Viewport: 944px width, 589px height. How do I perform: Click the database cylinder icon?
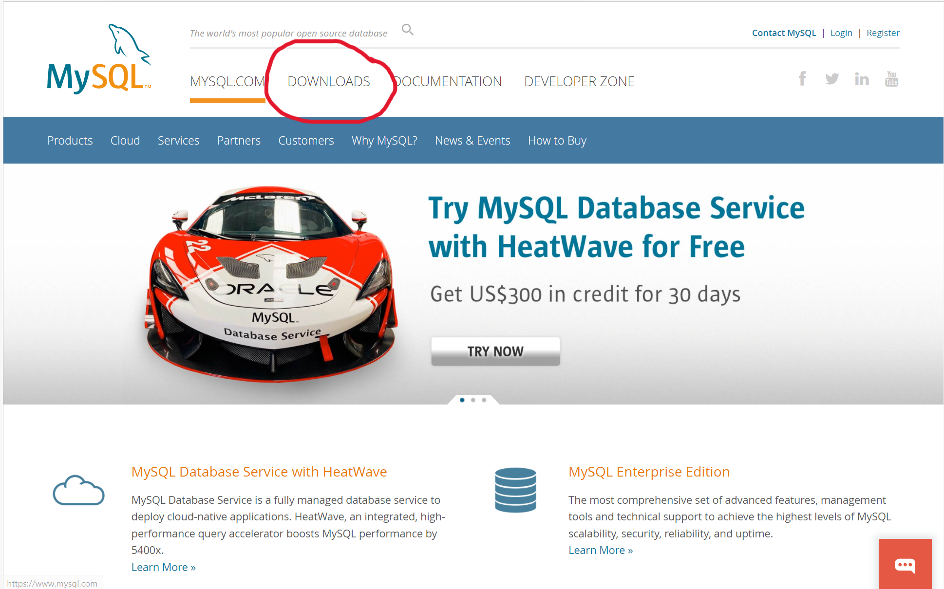515,490
